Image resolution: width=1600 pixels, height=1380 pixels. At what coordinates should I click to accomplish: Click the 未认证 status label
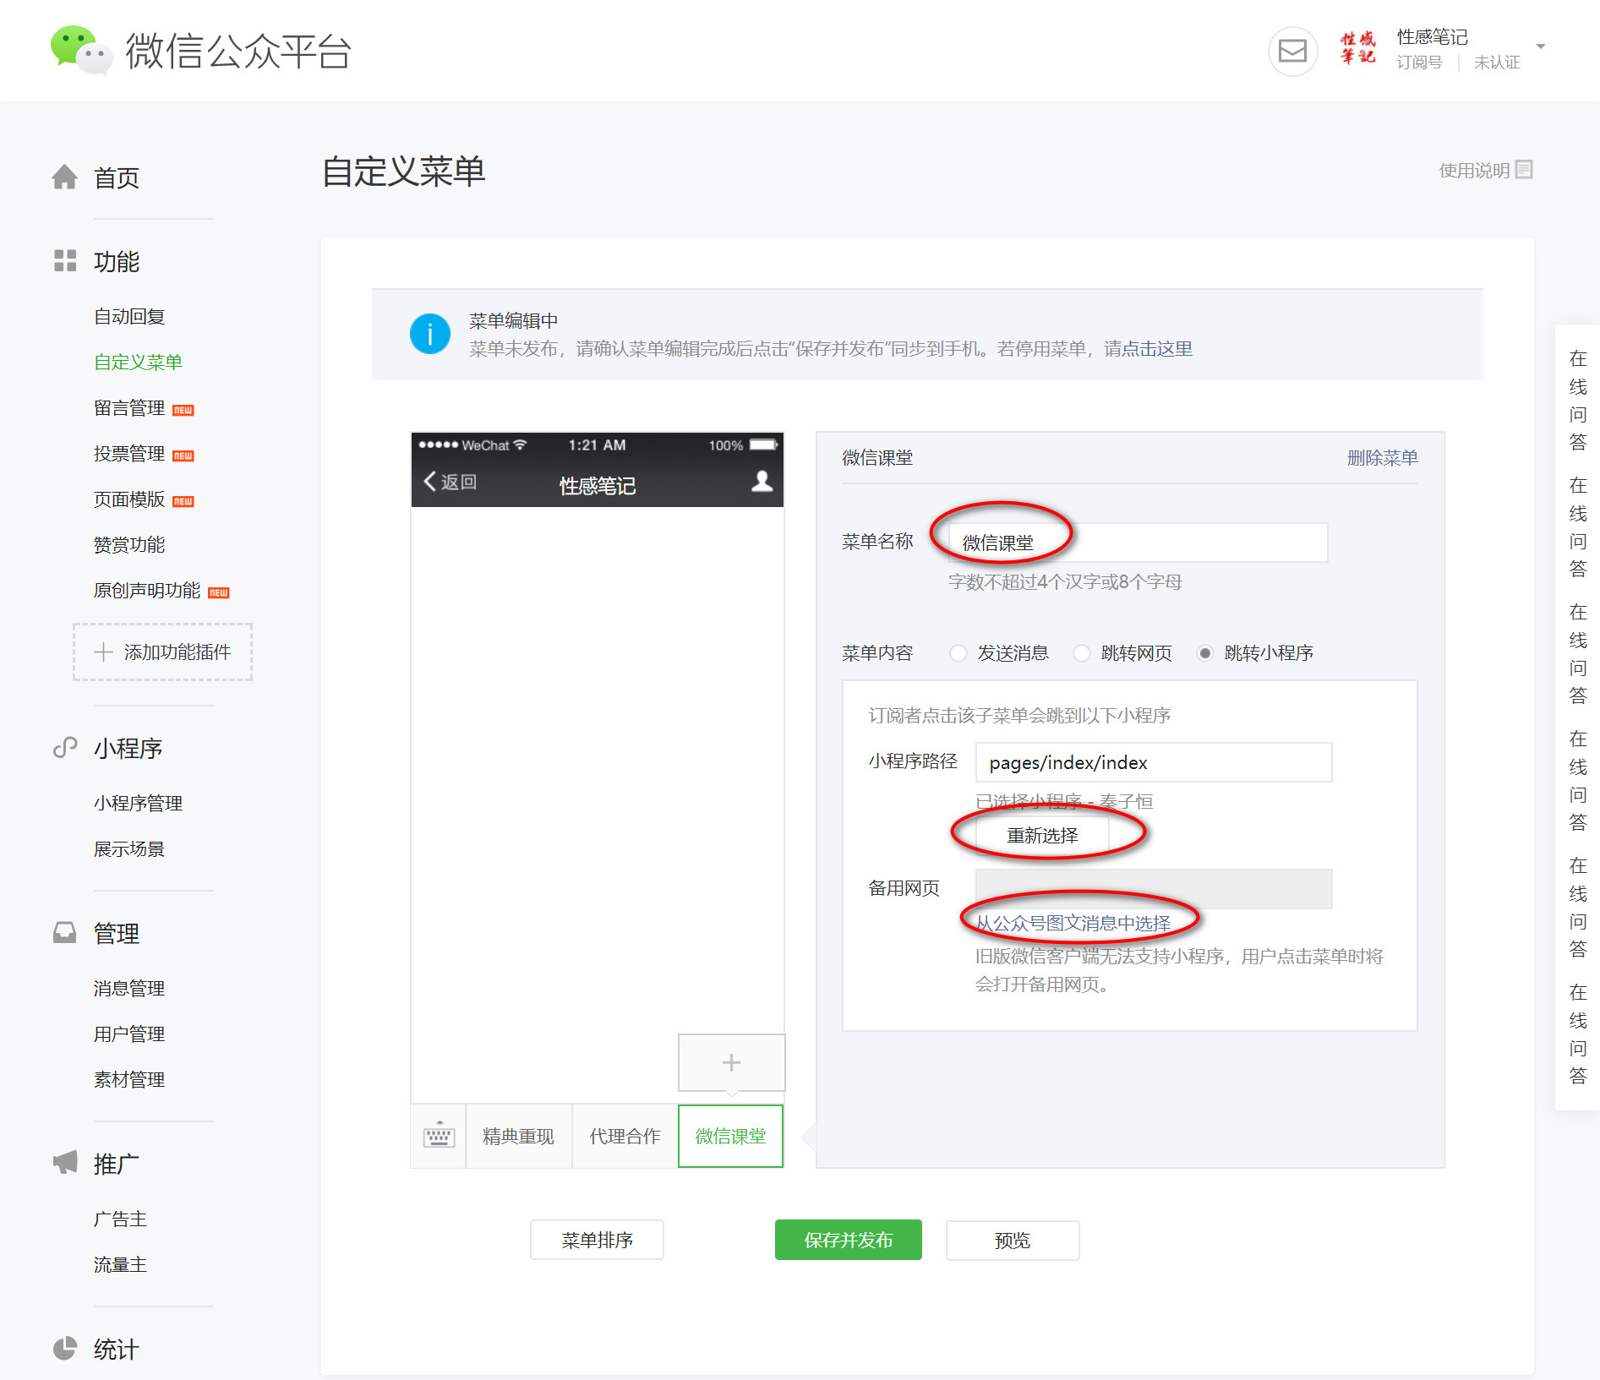(1497, 63)
